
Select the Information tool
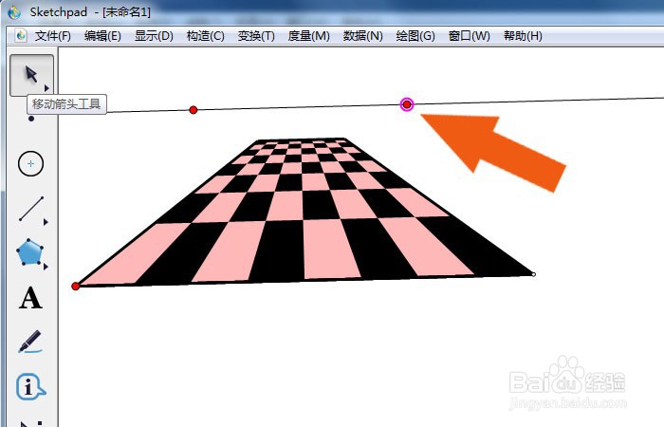[30, 387]
